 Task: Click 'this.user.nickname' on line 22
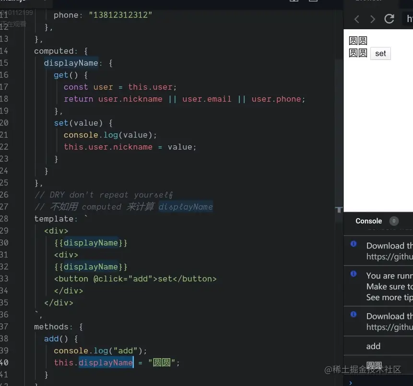[108, 147]
